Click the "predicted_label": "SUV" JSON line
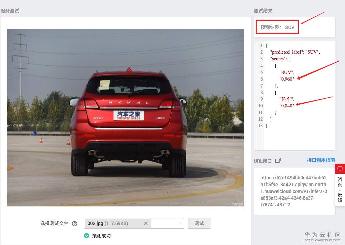 tap(295, 52)
